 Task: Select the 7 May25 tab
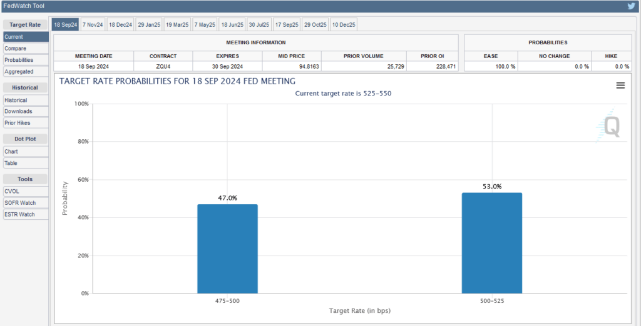pyautogui.click(x=205, y=25)
